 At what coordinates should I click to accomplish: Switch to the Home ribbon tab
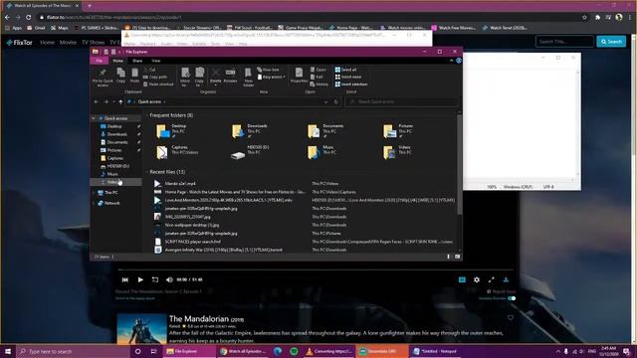click(x=117, y=61)
